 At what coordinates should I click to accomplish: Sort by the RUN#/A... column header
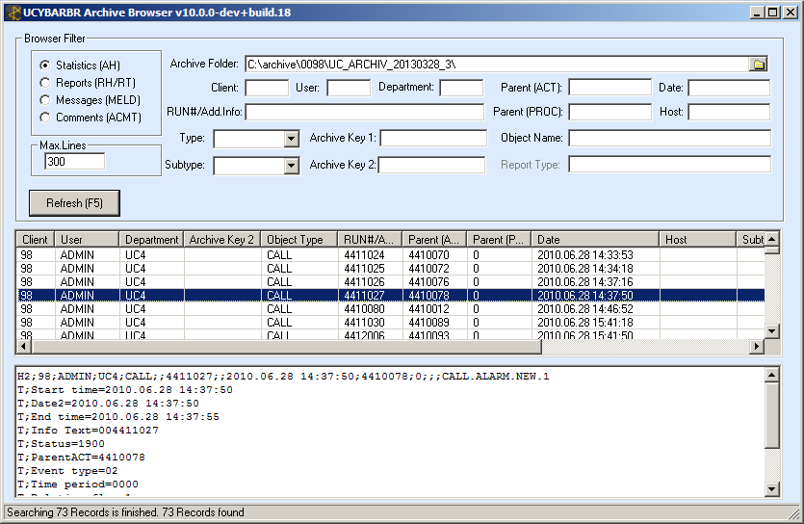coord(370,240)
